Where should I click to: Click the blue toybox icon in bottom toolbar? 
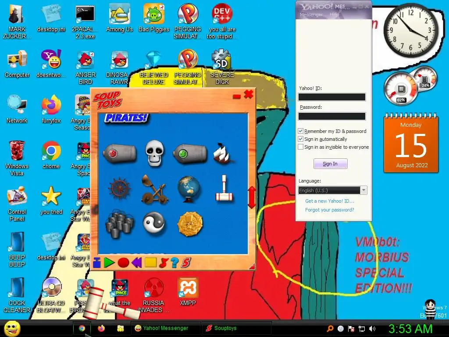click(97, 262)
